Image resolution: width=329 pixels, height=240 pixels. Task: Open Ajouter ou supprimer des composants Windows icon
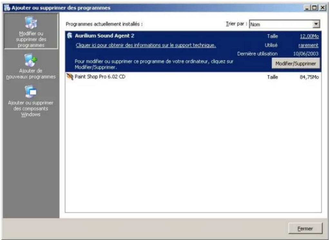[31, 92]
